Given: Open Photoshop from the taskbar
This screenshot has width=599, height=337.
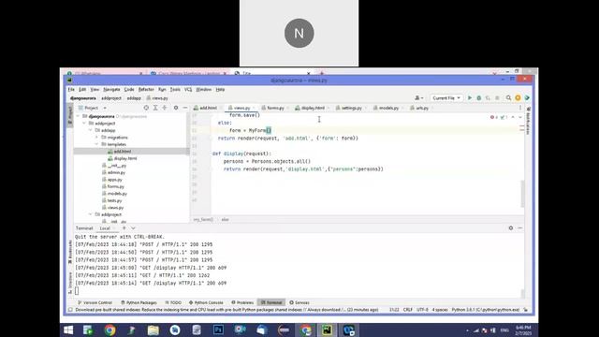Looking at the screenshot, I should point(218,330).
